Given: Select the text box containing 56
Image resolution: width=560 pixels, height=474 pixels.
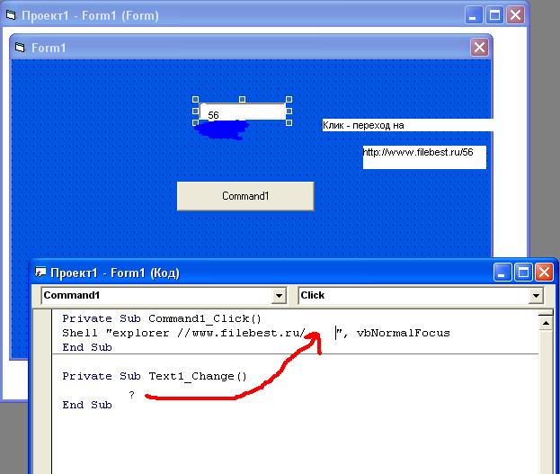Looking at the screenshot, I should (x=242, y=113).
